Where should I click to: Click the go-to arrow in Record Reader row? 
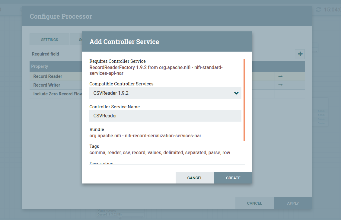(x=280, y=77)
